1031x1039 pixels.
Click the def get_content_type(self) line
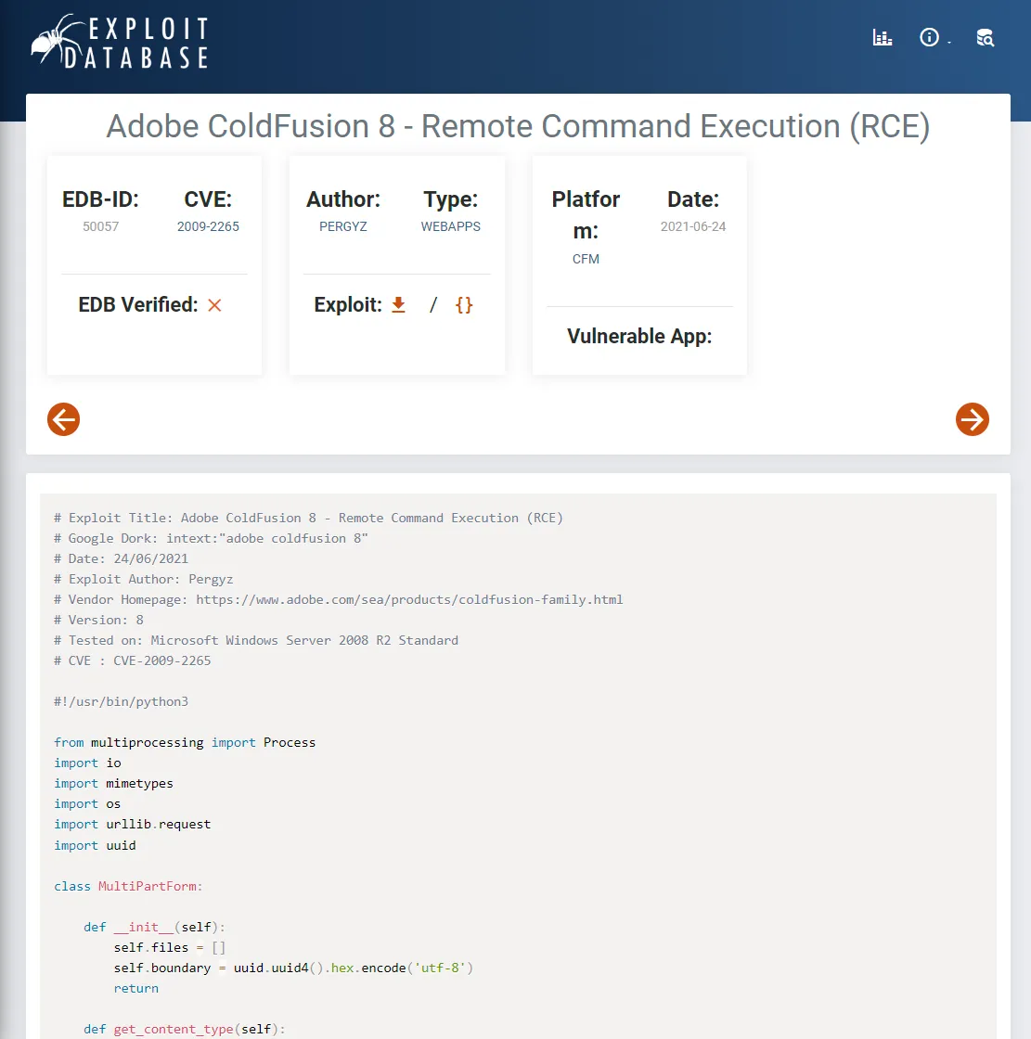(185, 1029)
